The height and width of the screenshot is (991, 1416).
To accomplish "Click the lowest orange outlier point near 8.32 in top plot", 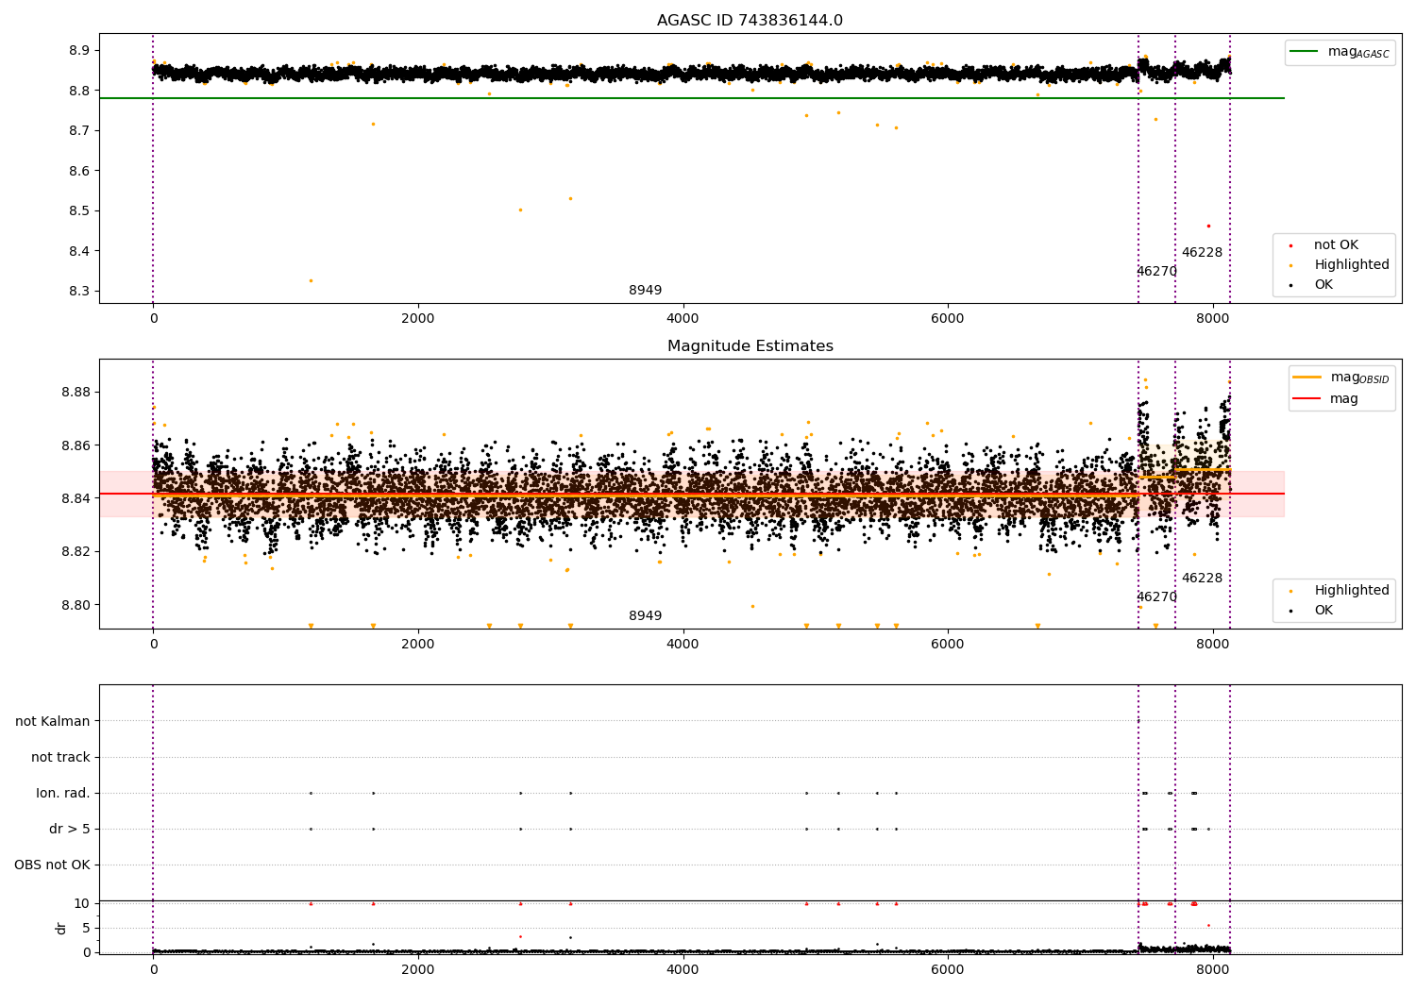I will 311,280.
